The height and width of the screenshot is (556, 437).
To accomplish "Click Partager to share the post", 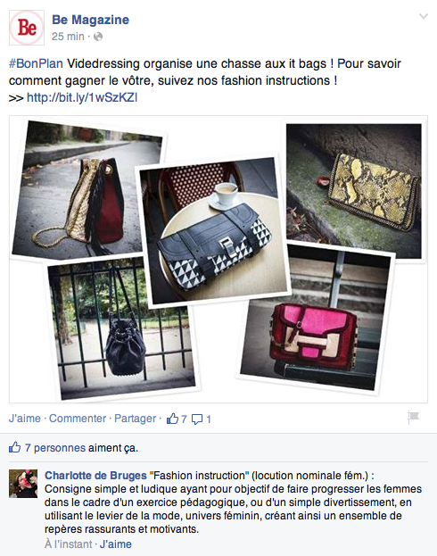I will tap(135, 419).
